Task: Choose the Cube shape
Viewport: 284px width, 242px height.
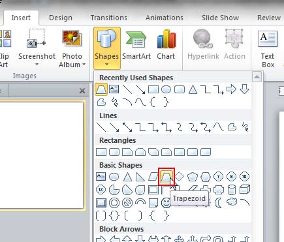Action: click(245, 190)
